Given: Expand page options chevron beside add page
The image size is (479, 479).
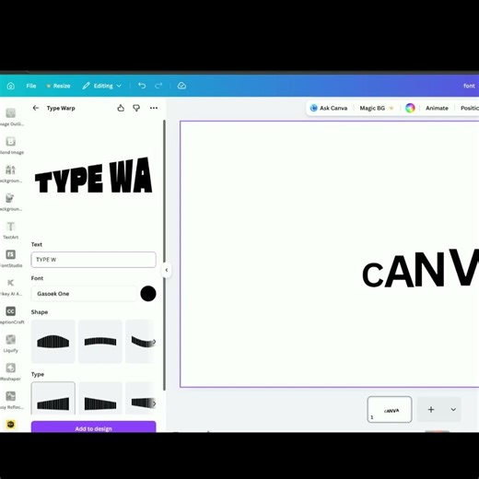Looking at the screenshot, I should point(453,409).
